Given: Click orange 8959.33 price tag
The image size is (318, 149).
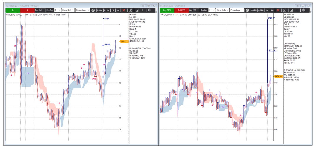Looking at the screenshot, I should point(278,77).
